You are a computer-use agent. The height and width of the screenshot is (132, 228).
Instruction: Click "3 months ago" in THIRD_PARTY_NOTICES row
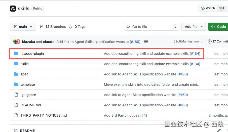[x=218, y=115]
